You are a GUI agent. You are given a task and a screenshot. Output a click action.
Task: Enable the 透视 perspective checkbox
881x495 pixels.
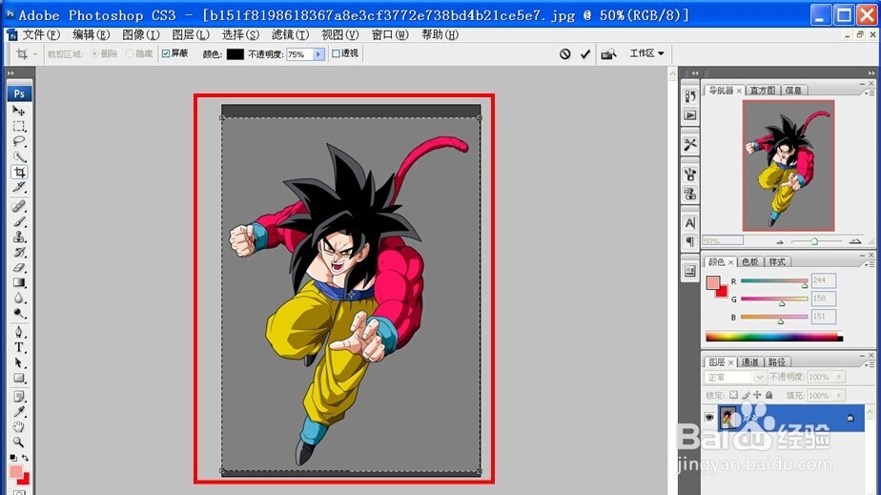336,53
